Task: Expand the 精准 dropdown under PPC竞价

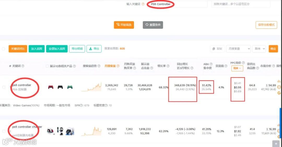Action: point(237,68)
